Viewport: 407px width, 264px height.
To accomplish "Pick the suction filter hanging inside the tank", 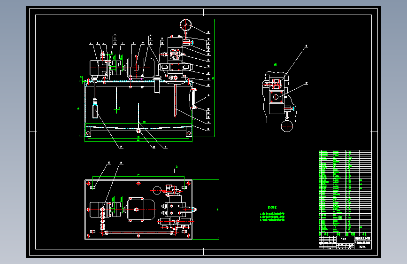I will click(x=95, y=110).
